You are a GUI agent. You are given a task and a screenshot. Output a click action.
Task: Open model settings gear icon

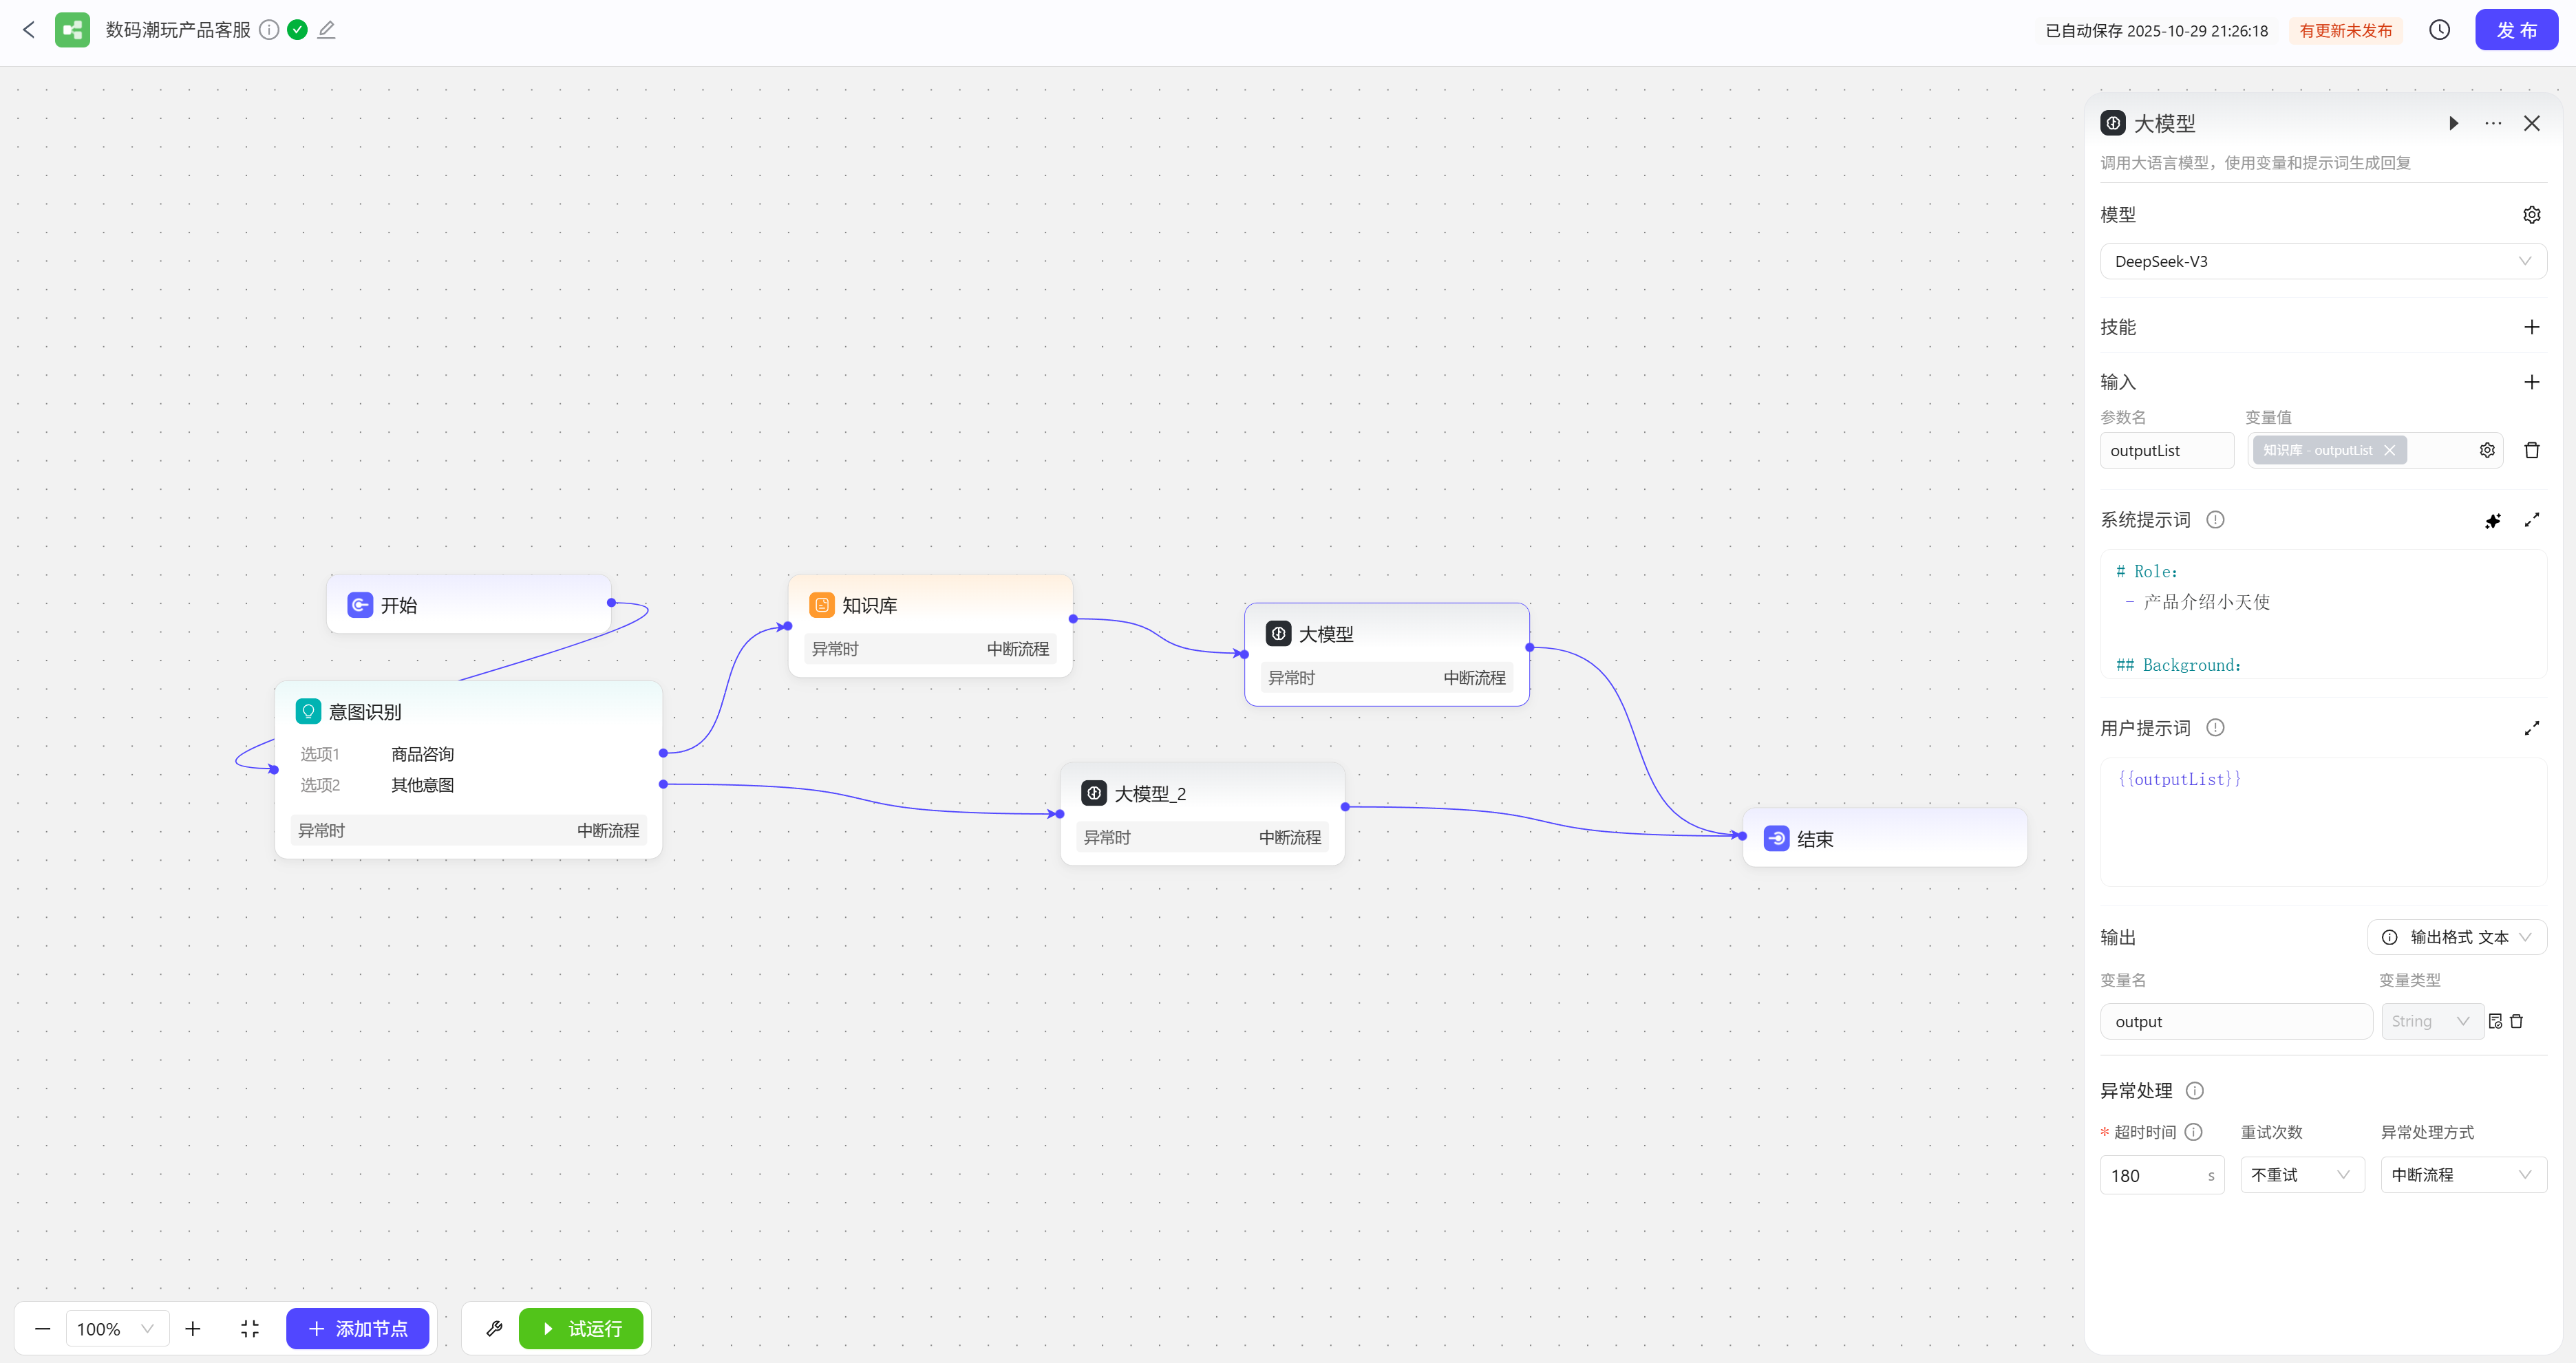pos(2531,215)
